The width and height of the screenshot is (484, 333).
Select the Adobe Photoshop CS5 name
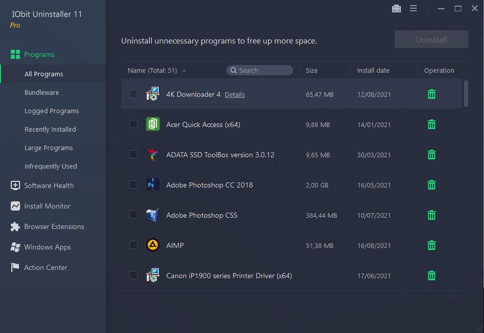[x=202, y=215]
